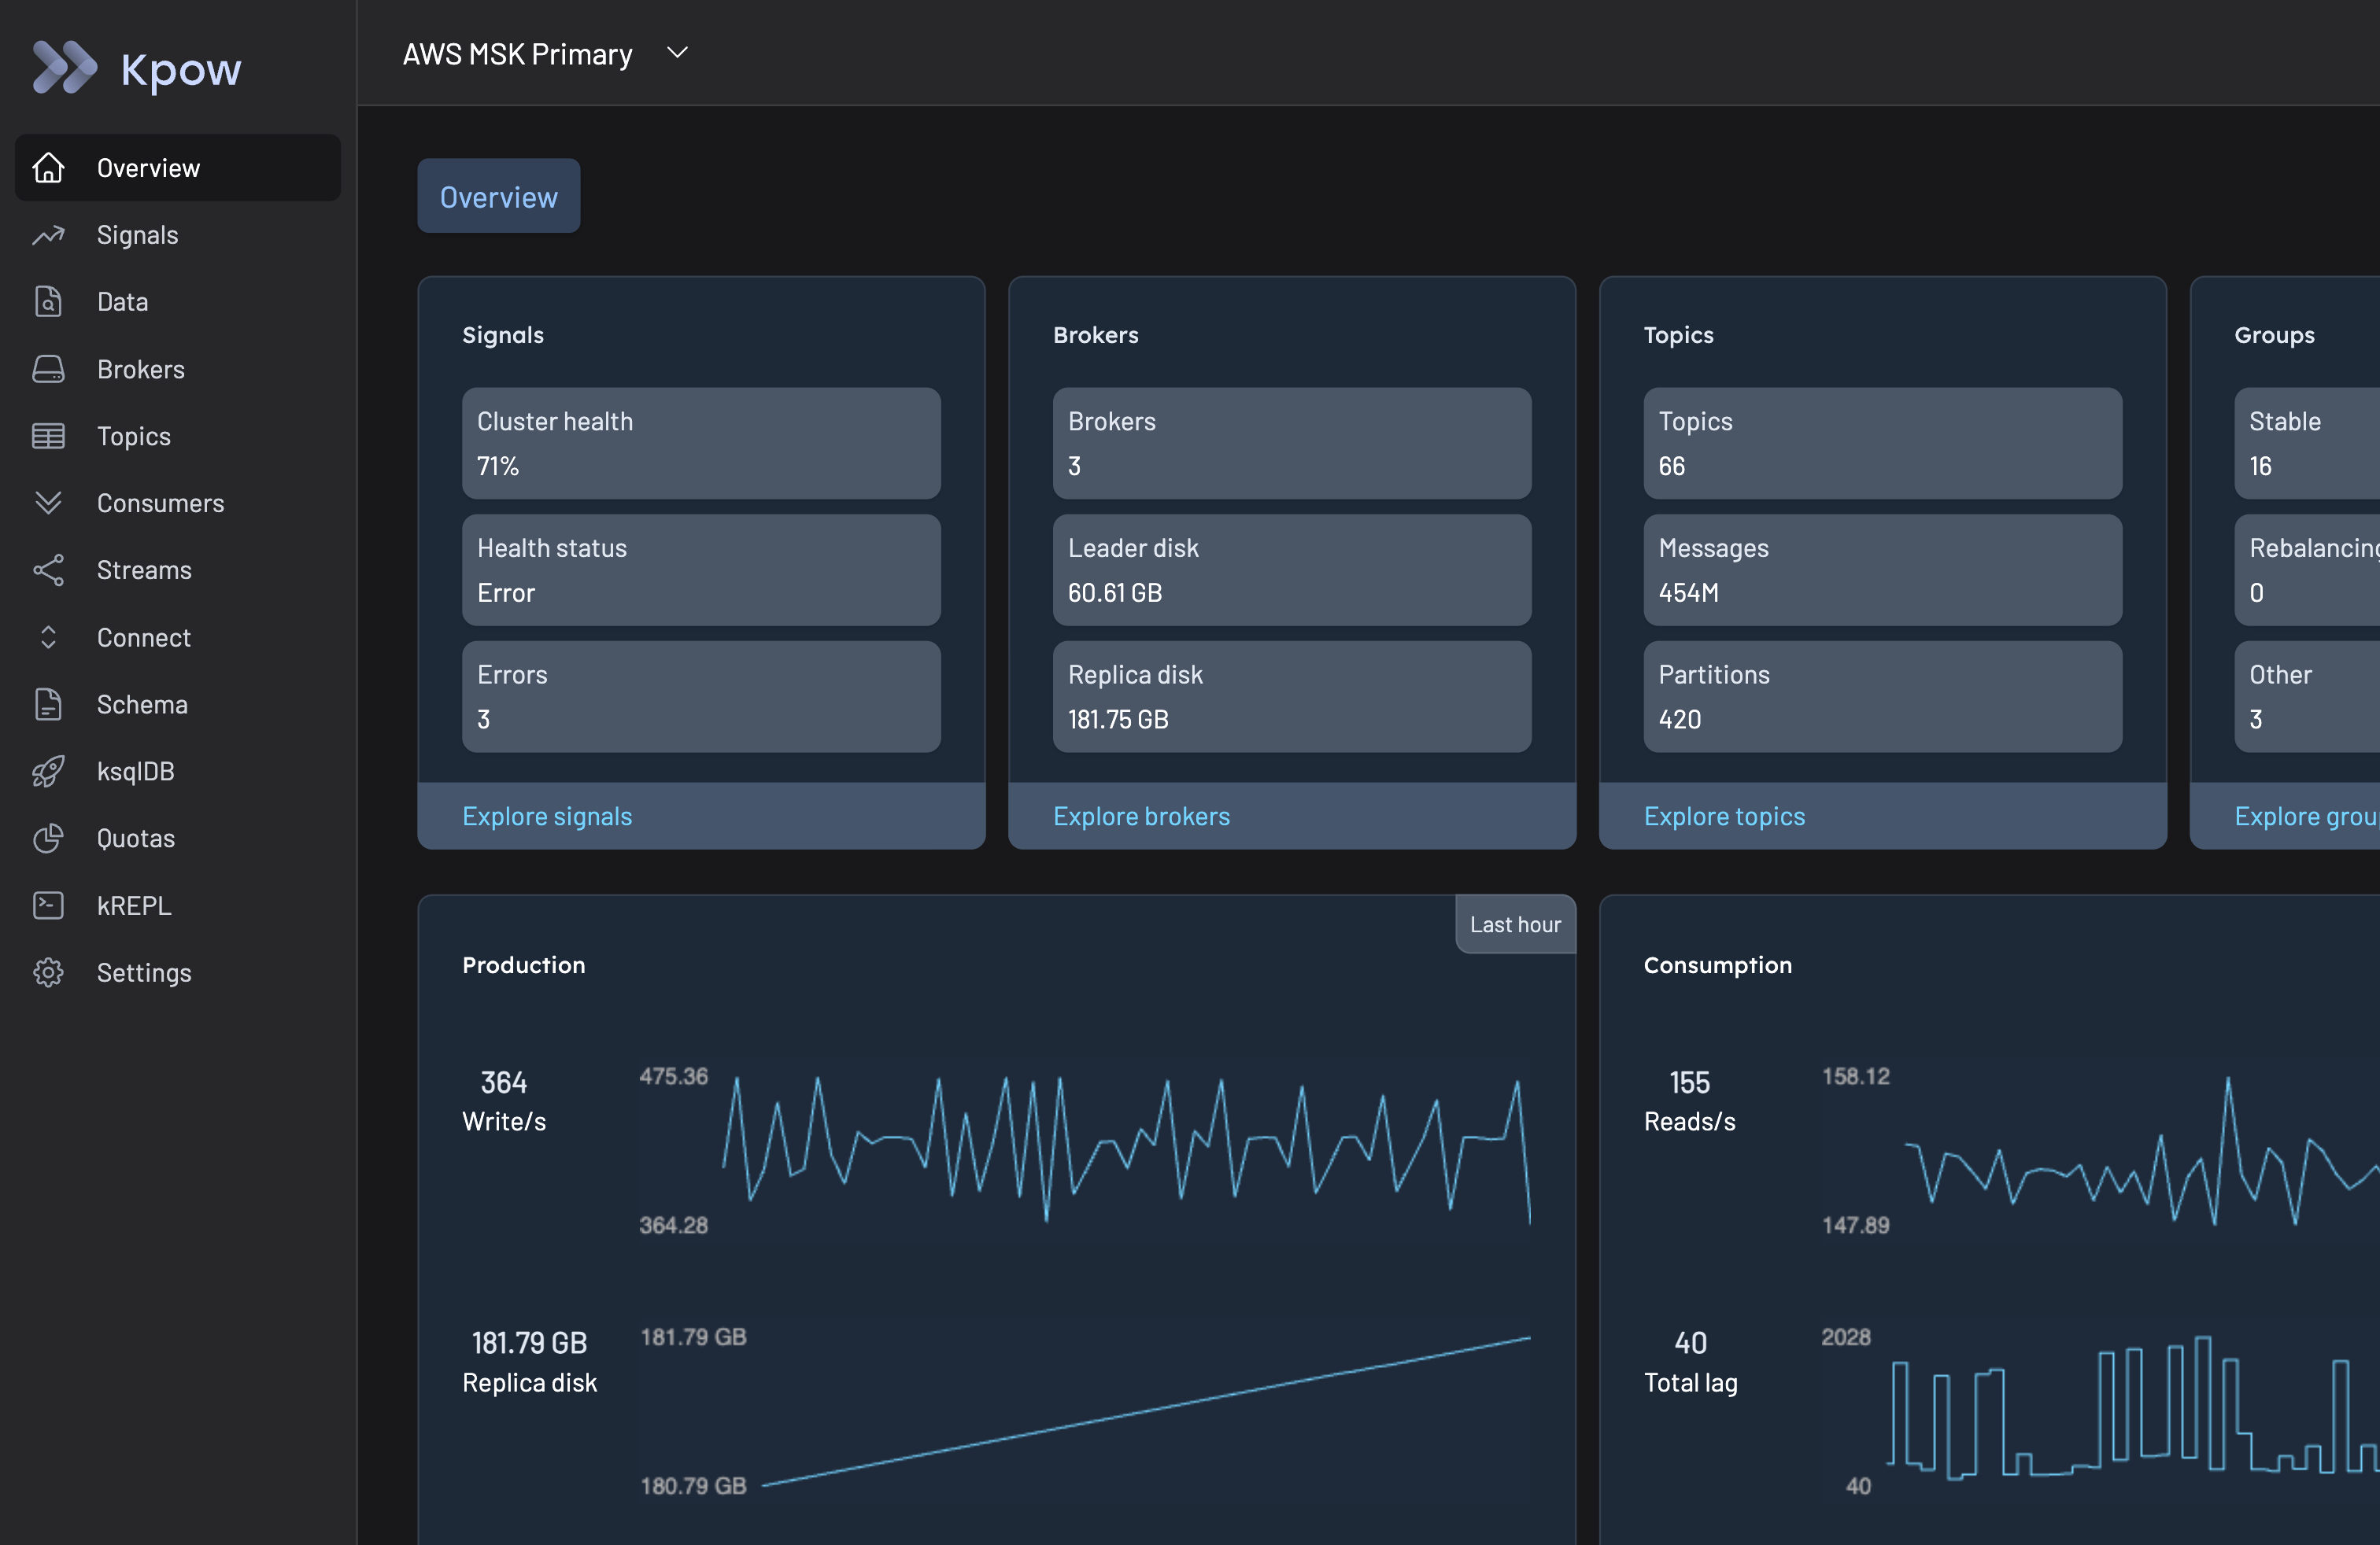Click the Cluster health 71% tile

(x=701, y=443)
